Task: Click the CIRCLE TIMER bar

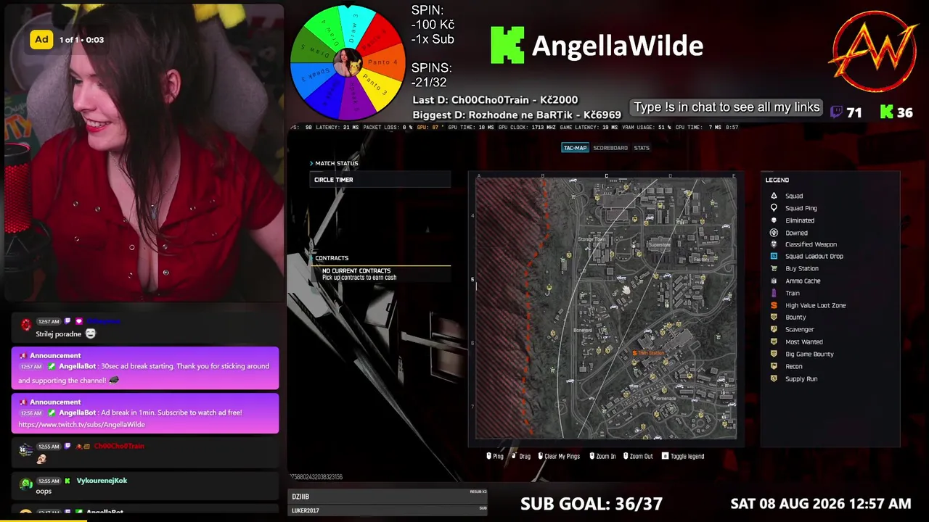Action: coord(380,180)
